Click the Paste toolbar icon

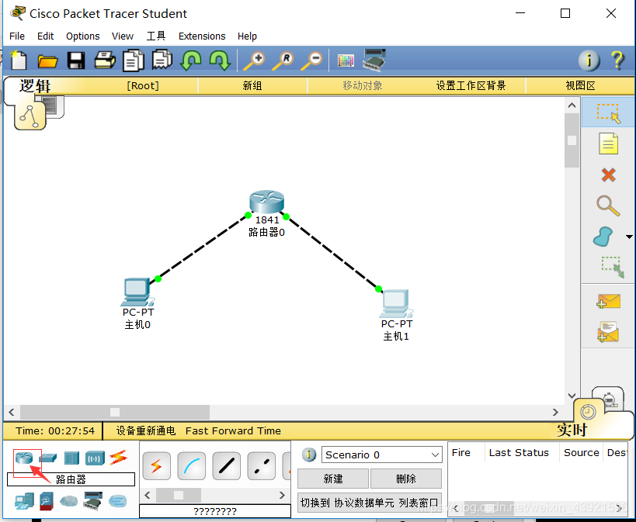(x=162, y=60)
